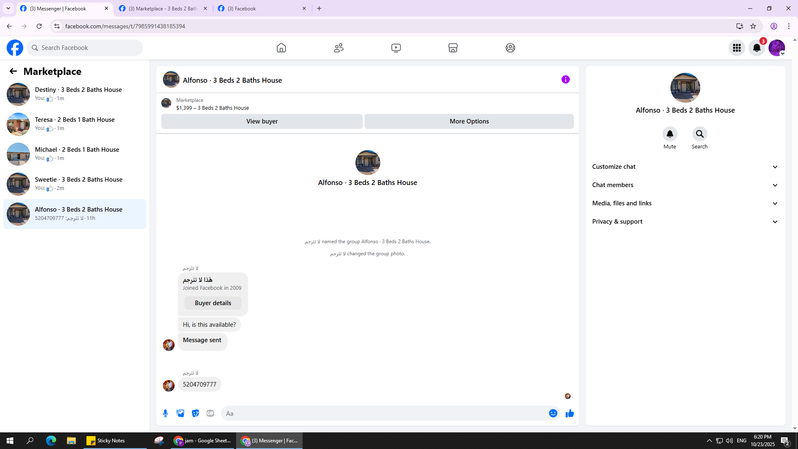798x449 pixels.
Task: Click the More Options button
Action: 469,121
